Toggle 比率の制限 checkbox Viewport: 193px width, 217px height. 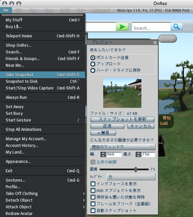[x=93, y=162]
